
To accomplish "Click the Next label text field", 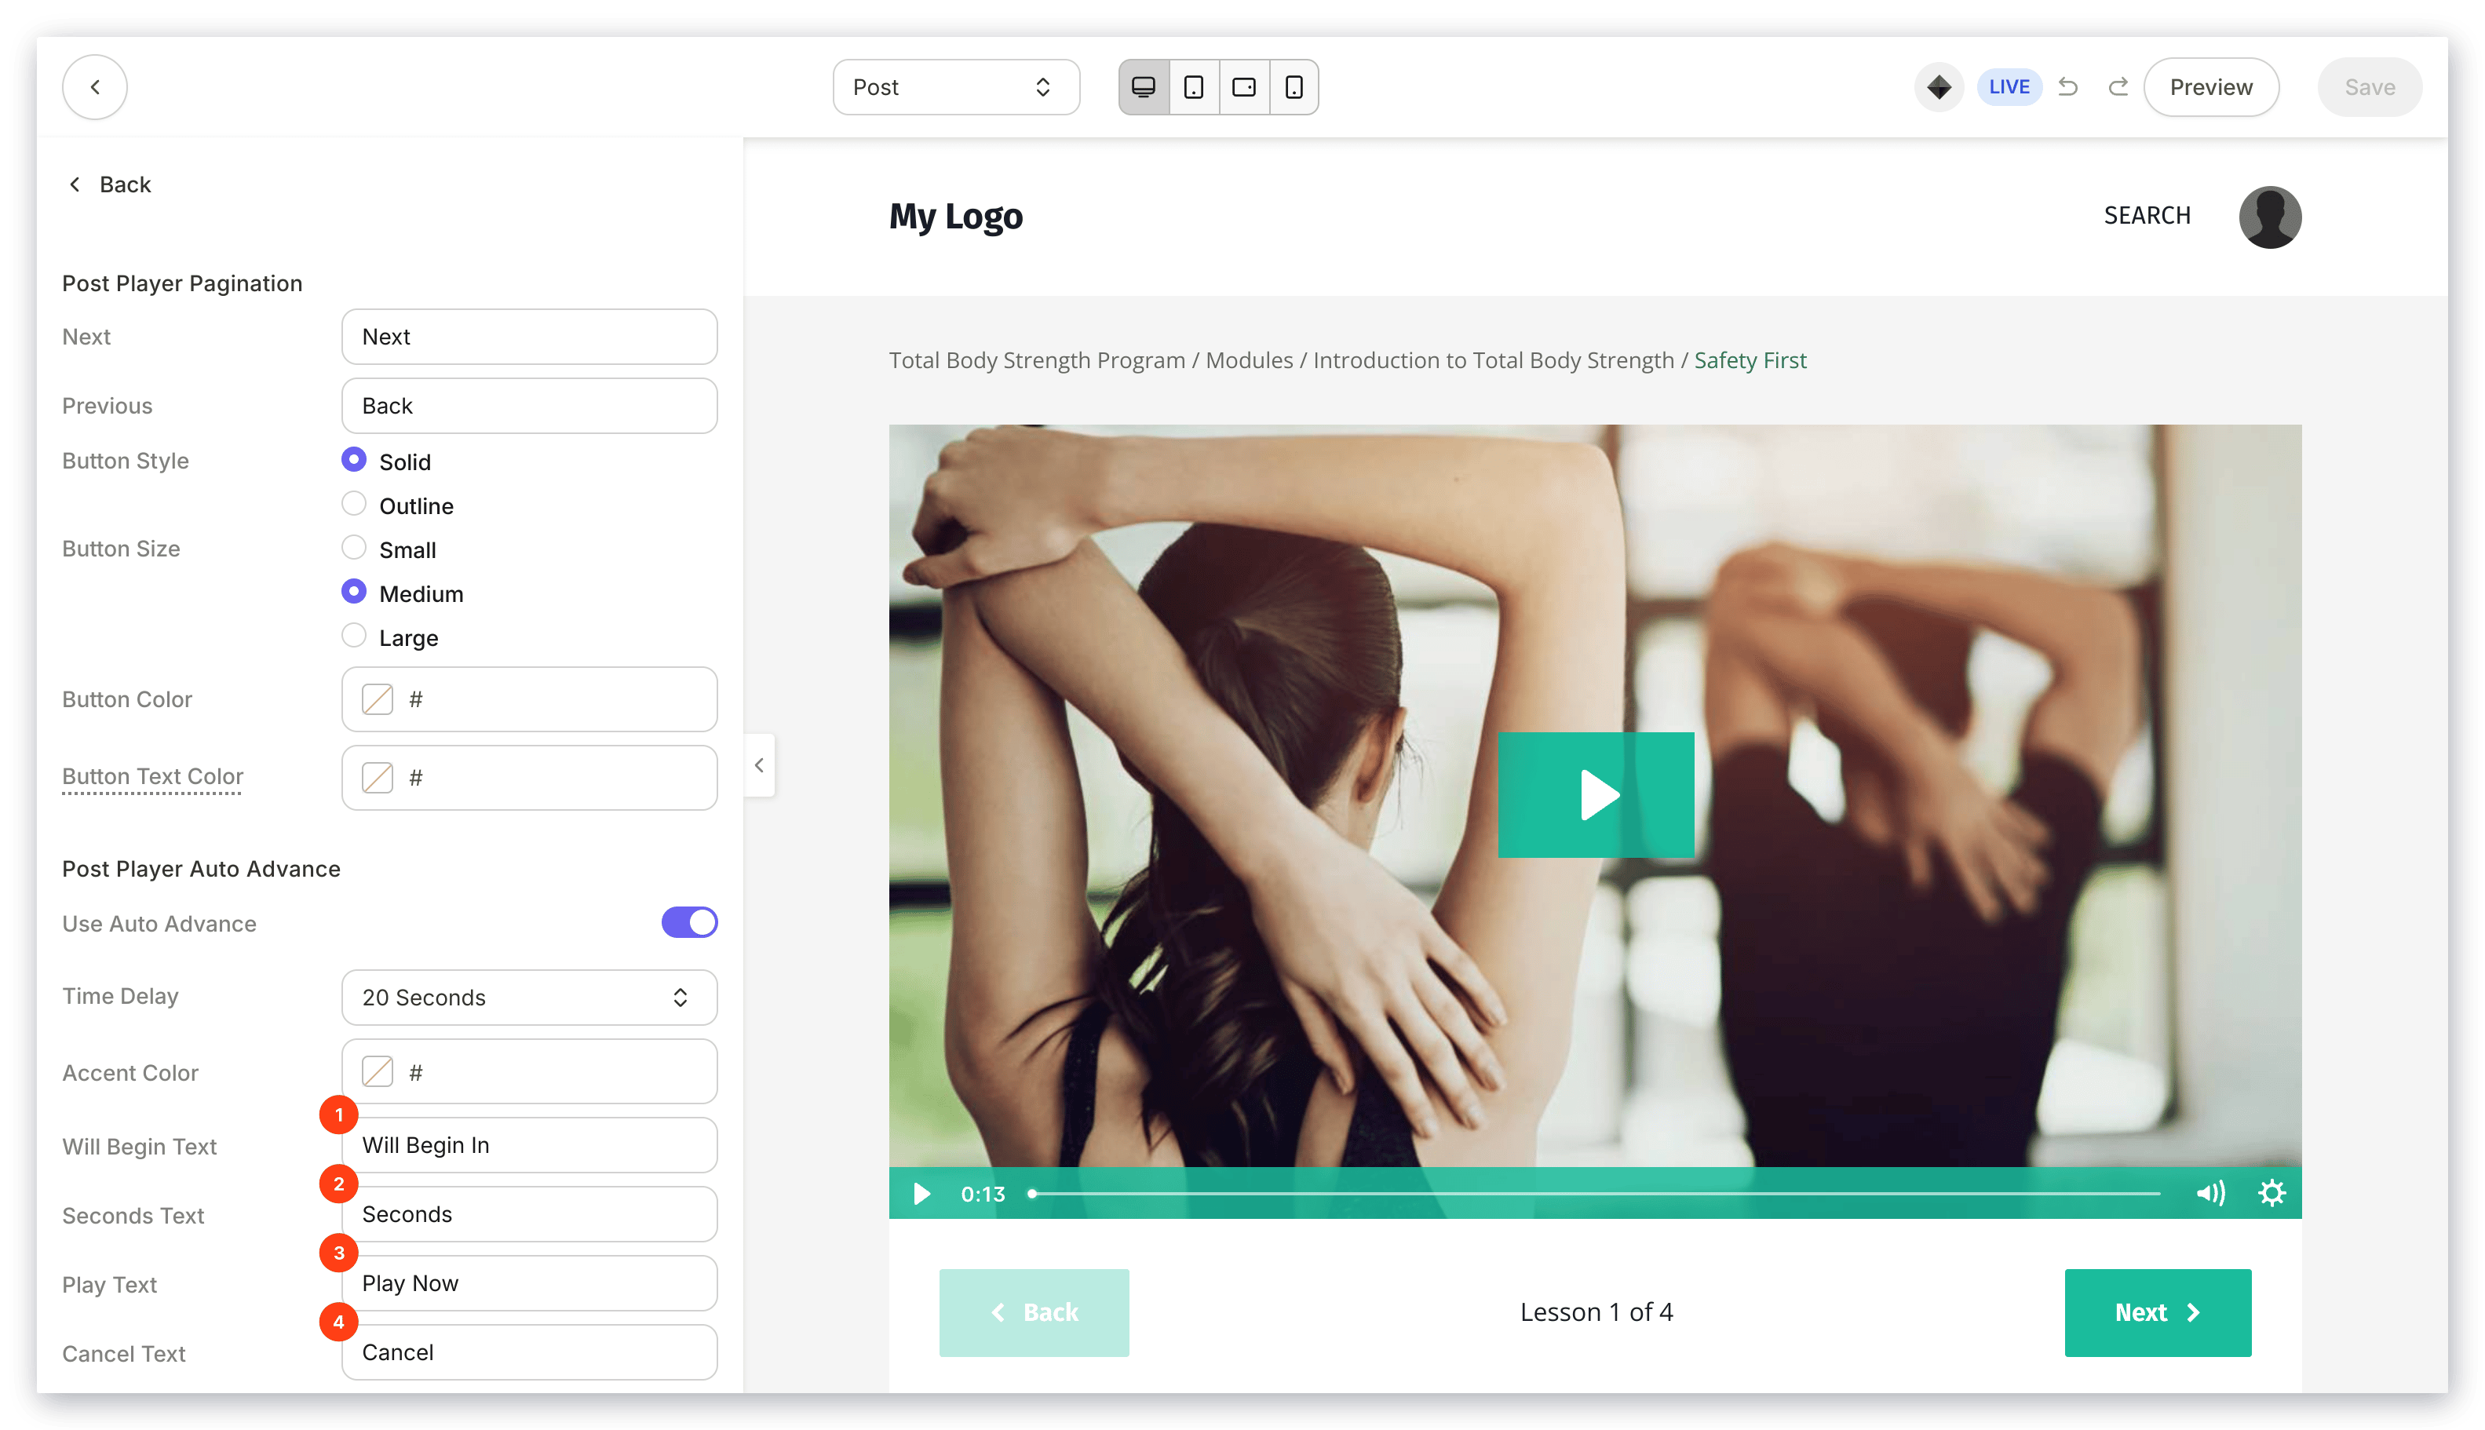I will pyautogui.click(x=528, y=337).
